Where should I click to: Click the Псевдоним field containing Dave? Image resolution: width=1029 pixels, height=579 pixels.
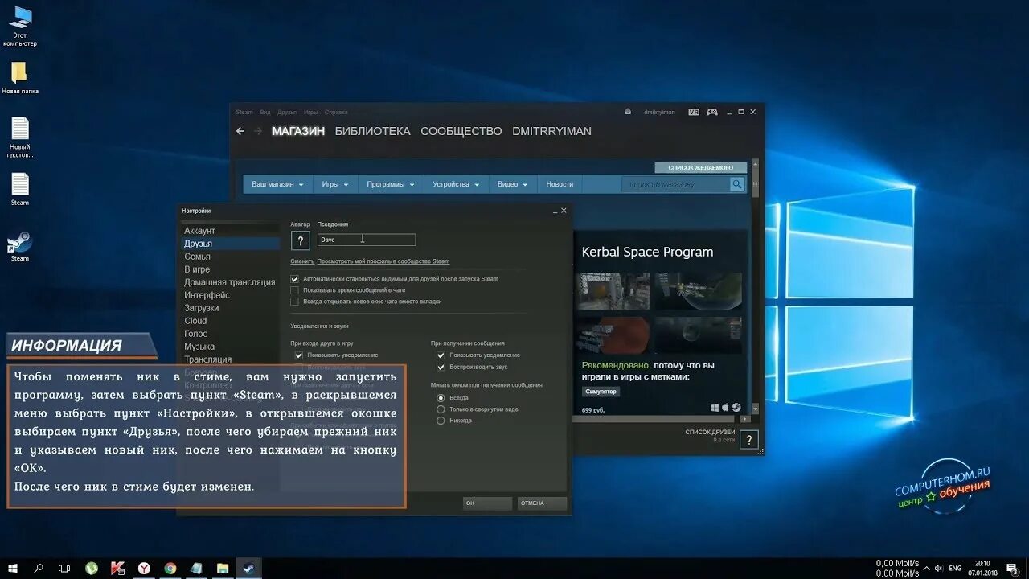point(367,240)
